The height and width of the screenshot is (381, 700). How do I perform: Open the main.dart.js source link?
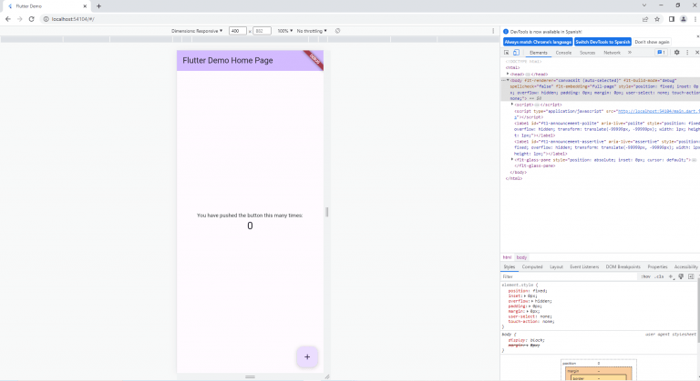658,111
